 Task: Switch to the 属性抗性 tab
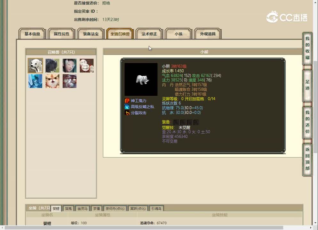(x=61, y=34)
